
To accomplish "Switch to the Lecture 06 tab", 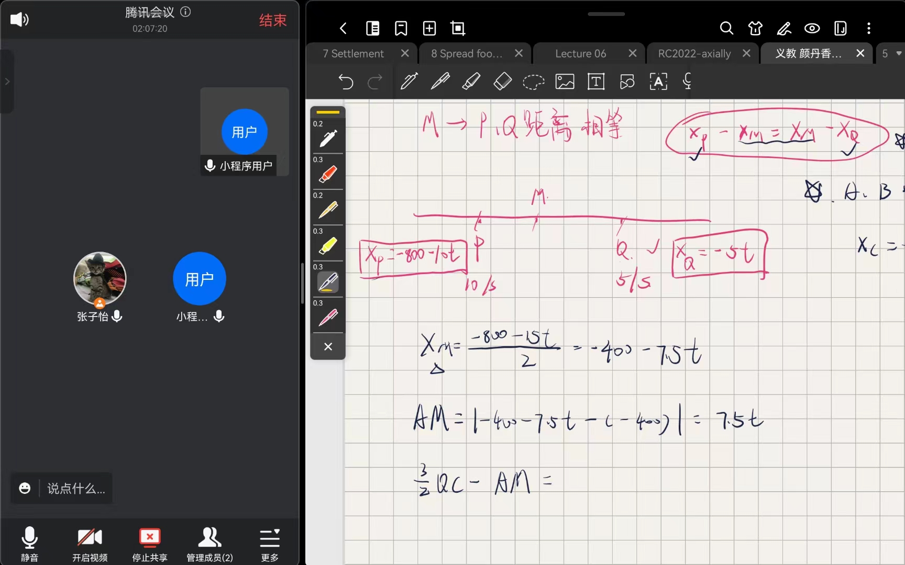I will (580, 53).
